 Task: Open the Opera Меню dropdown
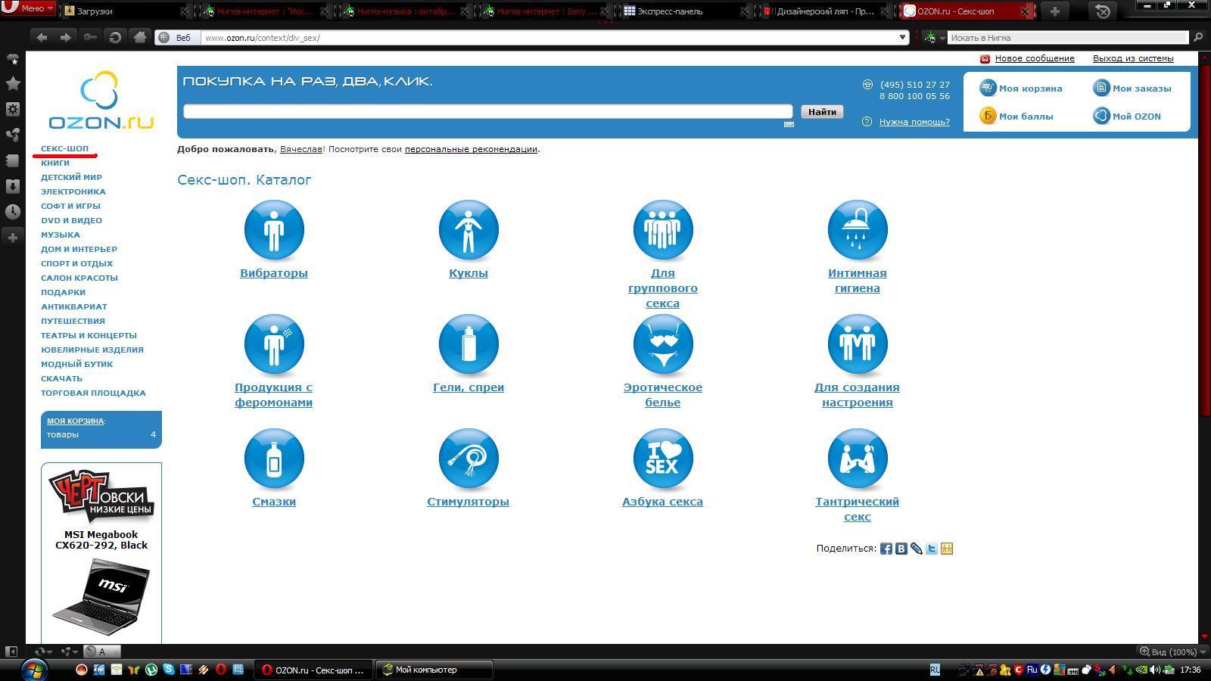(x=29, y=8)
